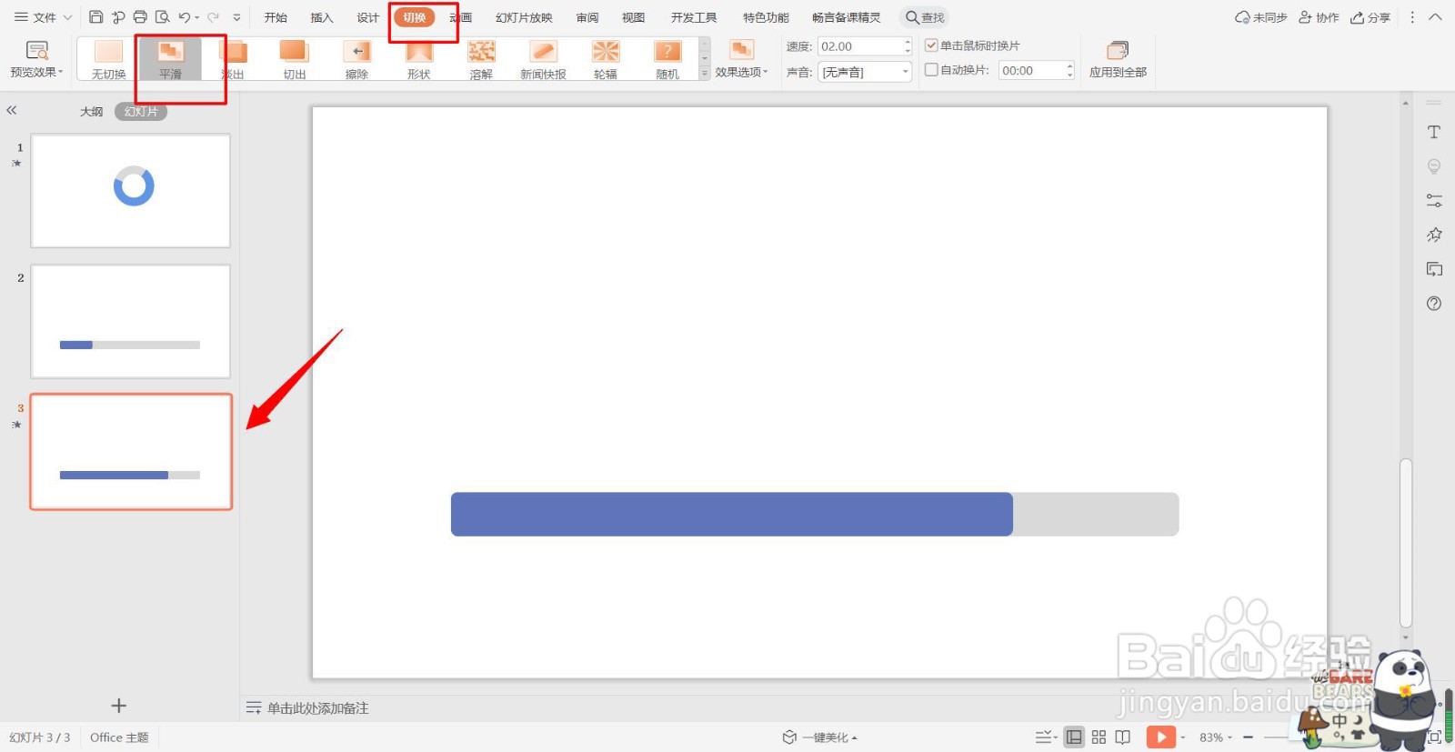Switch to reading view book icon
1455x752 pixels.
(1123, 737)
